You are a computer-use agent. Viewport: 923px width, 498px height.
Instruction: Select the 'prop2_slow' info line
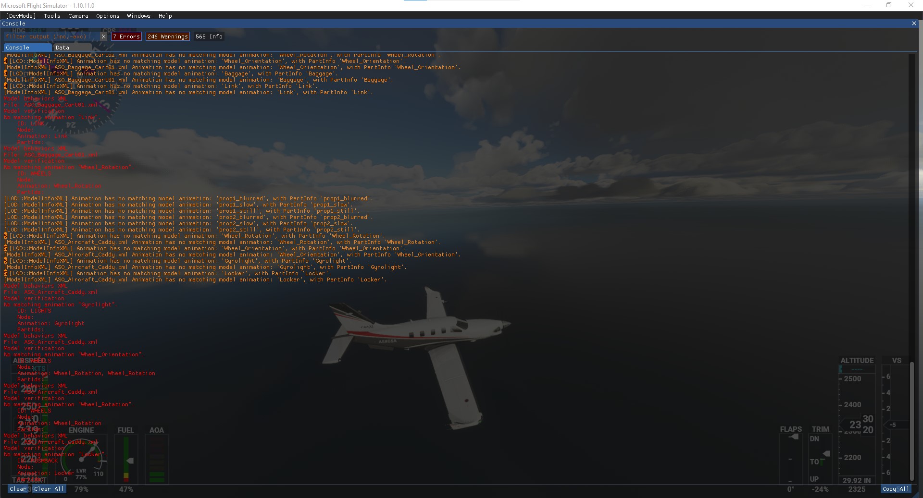pos(178,223)
